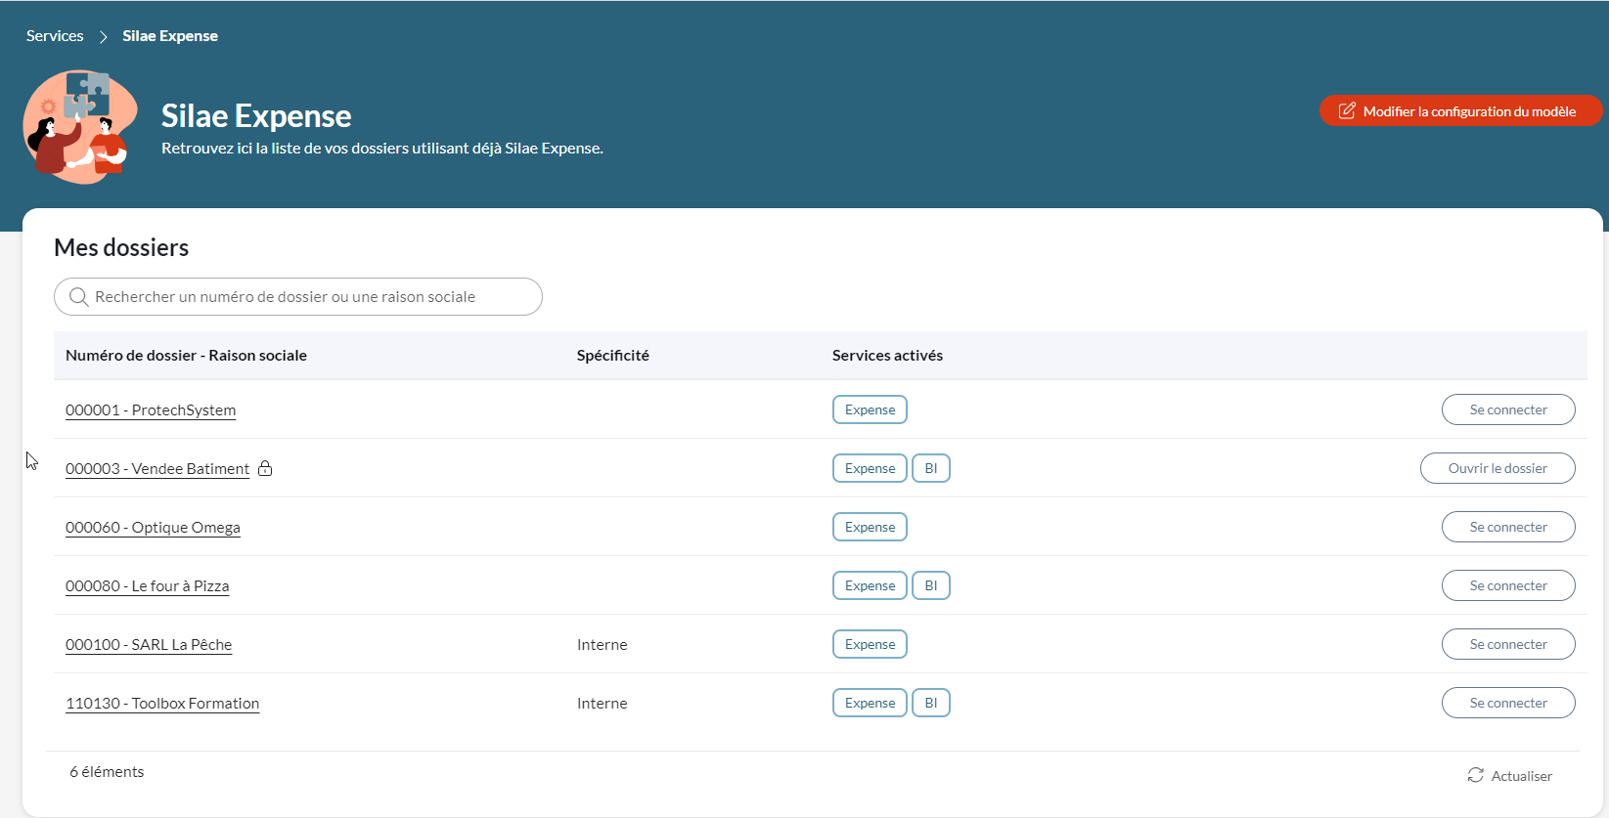
Task: Click the Mes dossiers heading
Action: coord(121,247)
